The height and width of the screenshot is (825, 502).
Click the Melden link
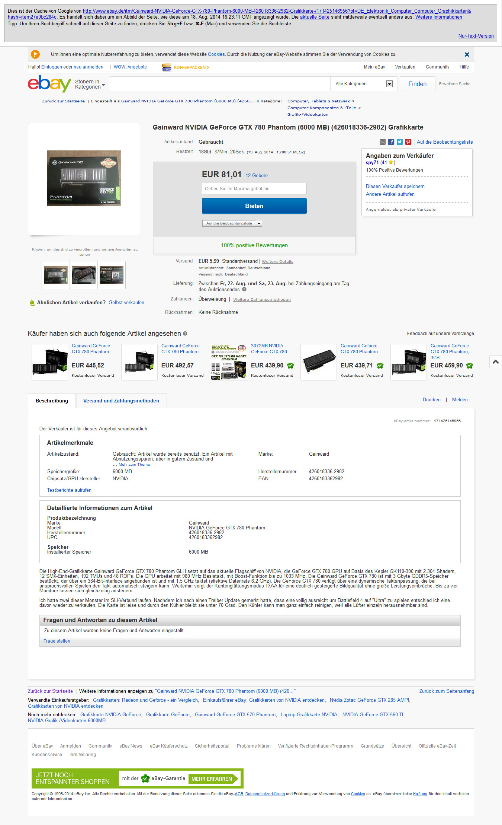pyautogui.click(x=460, y=400)
